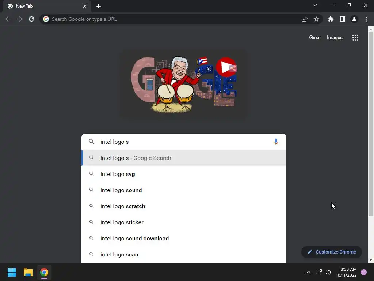Go back using the back arrow
This screenshot has height=281, width=374.
point(8,19)
